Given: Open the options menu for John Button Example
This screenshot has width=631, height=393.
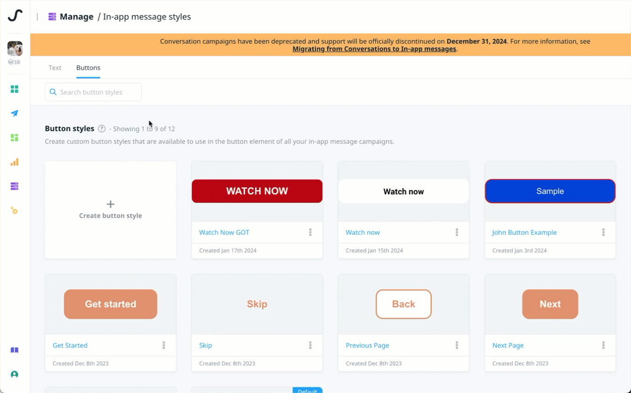Looking at the screenshot, I should tap(603, 232).
